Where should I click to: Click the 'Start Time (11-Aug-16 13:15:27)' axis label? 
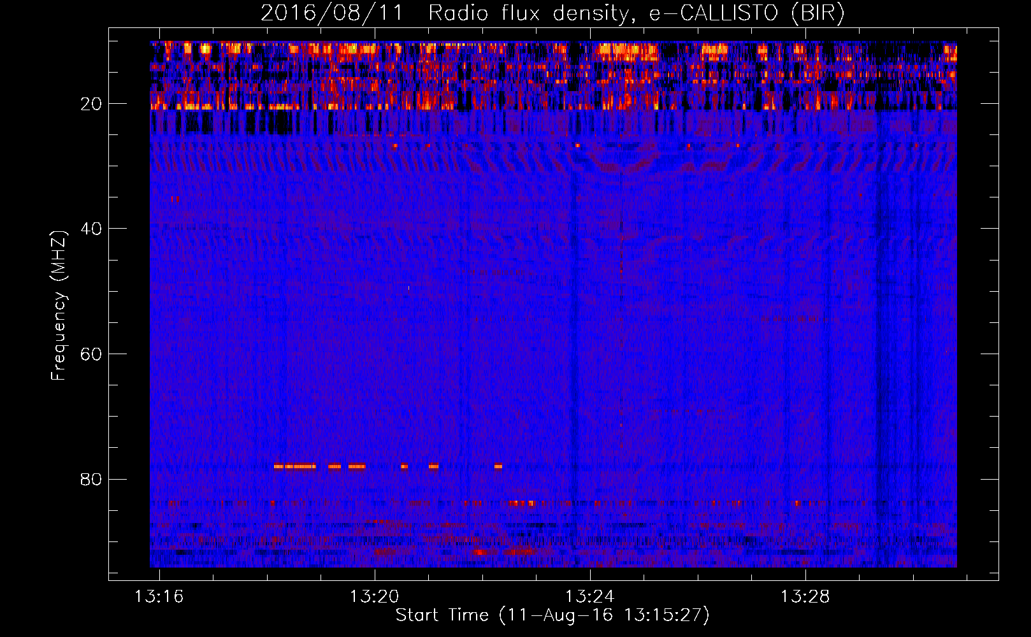pos(552,615)
